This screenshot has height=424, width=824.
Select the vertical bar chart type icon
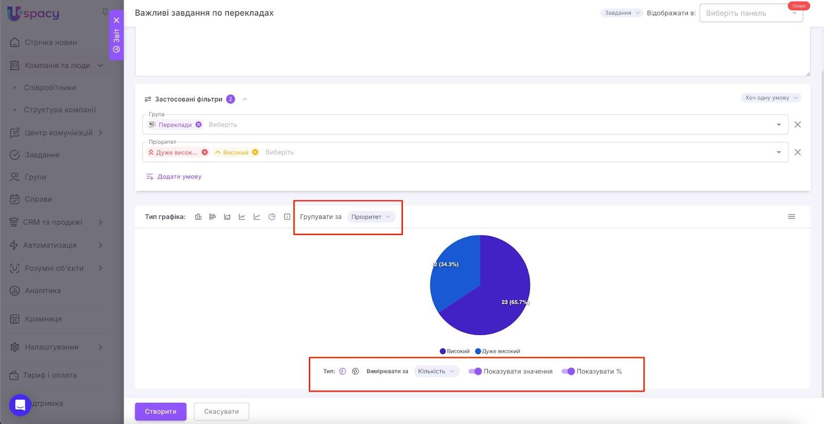coord(198,217)
